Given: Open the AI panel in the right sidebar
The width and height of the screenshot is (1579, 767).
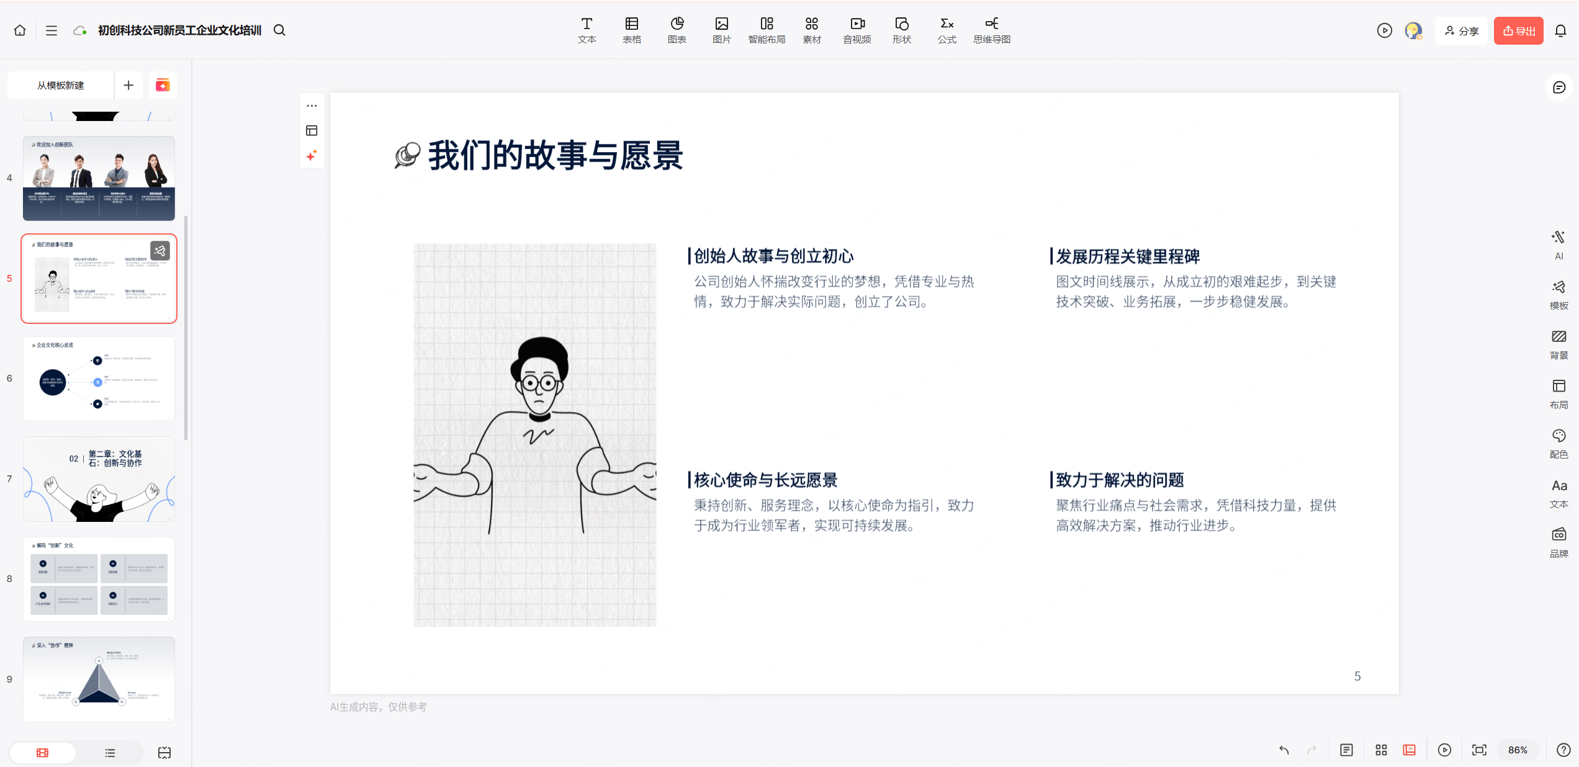Looking at the screenshot, I should tap(1559, 243).
